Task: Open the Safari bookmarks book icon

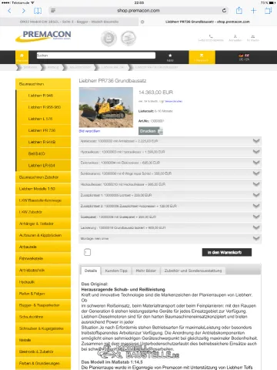Action: click(38, 11)
